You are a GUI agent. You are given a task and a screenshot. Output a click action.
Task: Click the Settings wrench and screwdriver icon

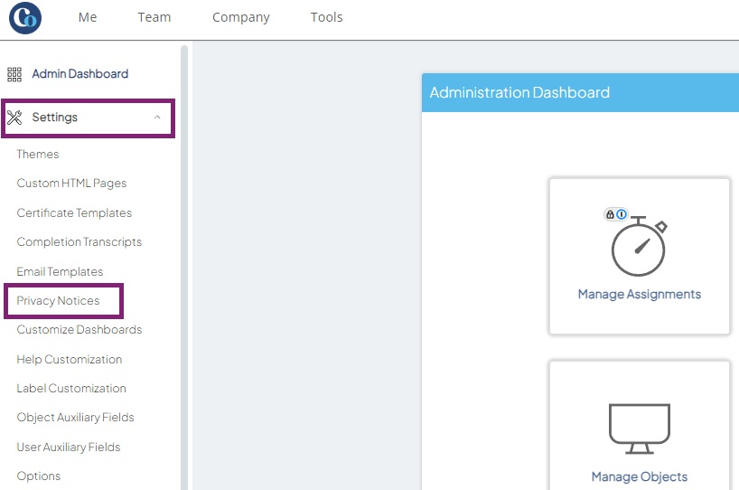[x=14, y=118]
